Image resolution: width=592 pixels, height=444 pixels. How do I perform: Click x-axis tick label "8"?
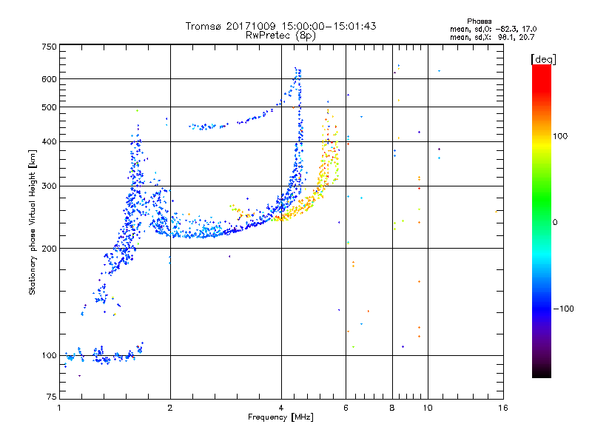click(x=392, y=408)
